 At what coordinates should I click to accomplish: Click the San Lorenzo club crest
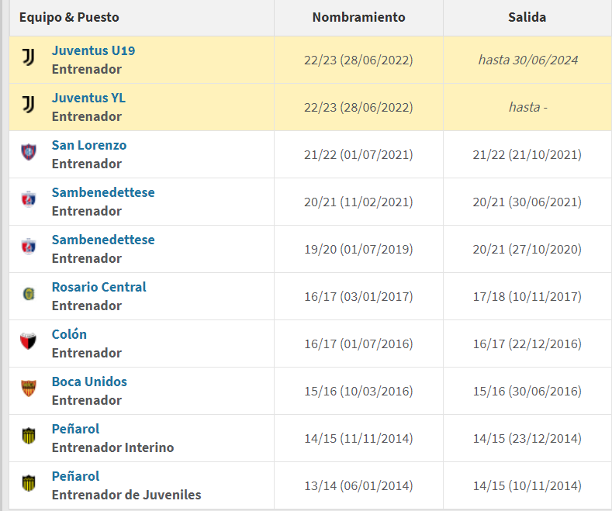point(29,152)
